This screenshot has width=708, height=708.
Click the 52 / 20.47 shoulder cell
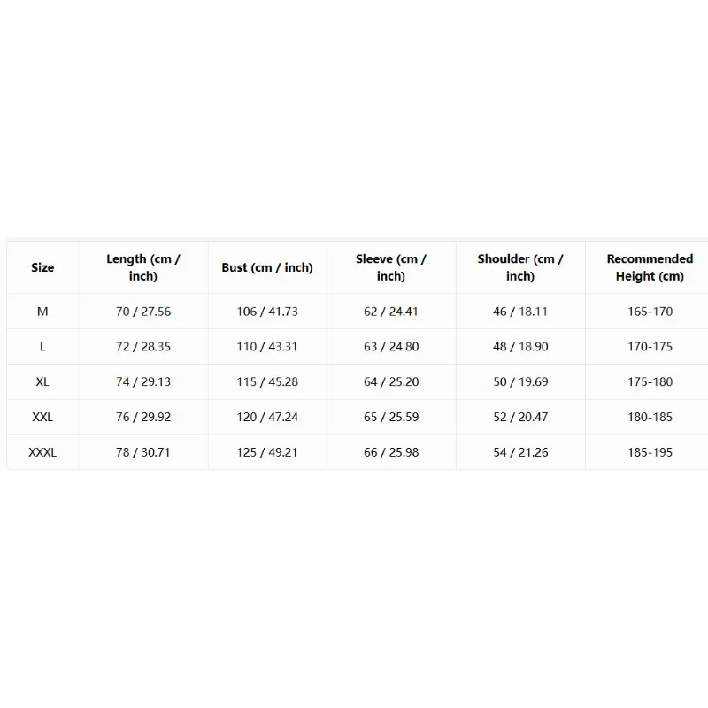coord(520,417)
